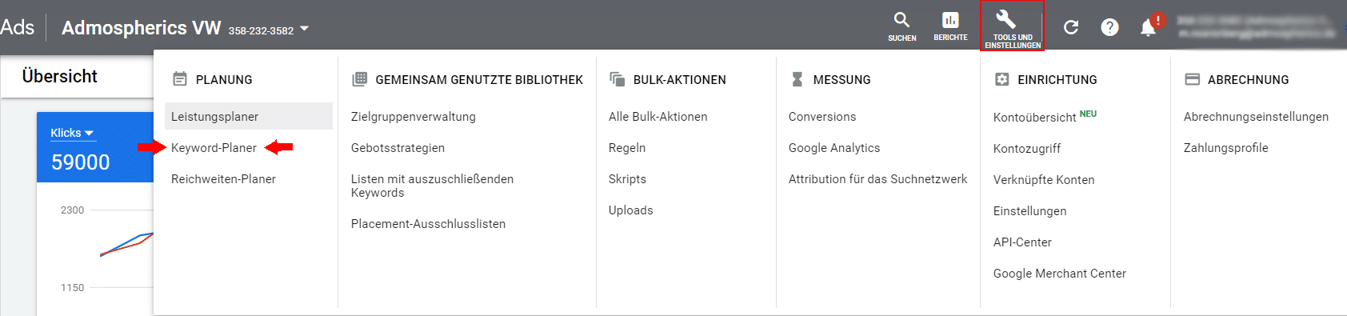
Task: Open the Berichte chart icon
Action: (x=950, y=20)
